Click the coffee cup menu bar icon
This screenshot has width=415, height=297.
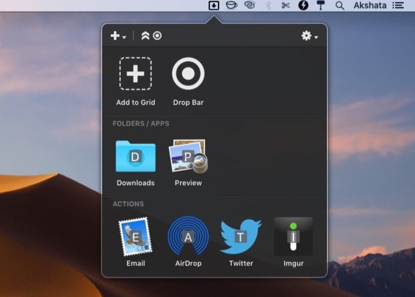point(231,6)
